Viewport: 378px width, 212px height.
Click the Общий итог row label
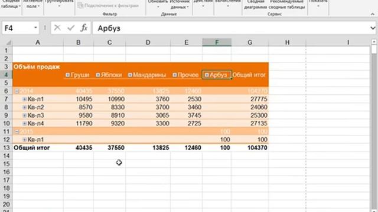pyautogui.click(x=38, y=148)
